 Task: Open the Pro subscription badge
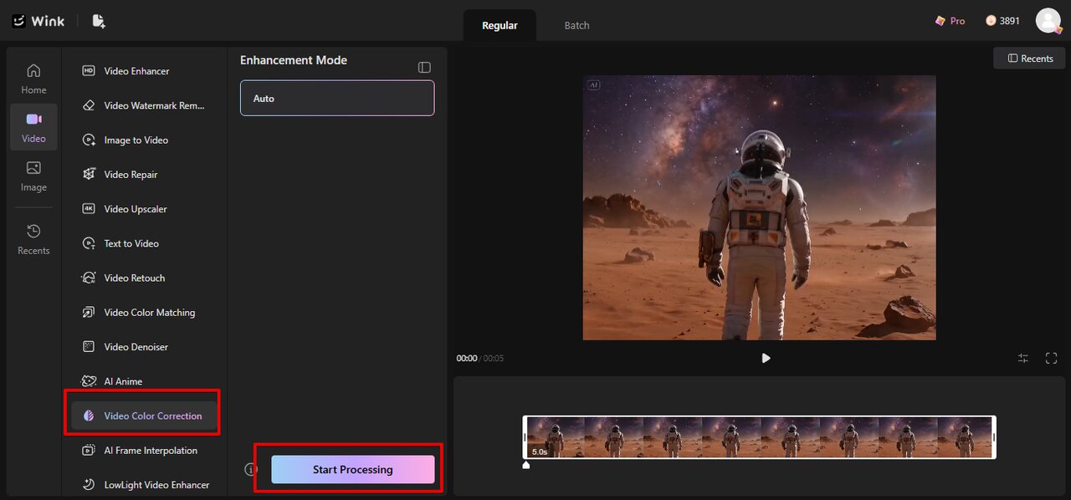tap(950, 21)
